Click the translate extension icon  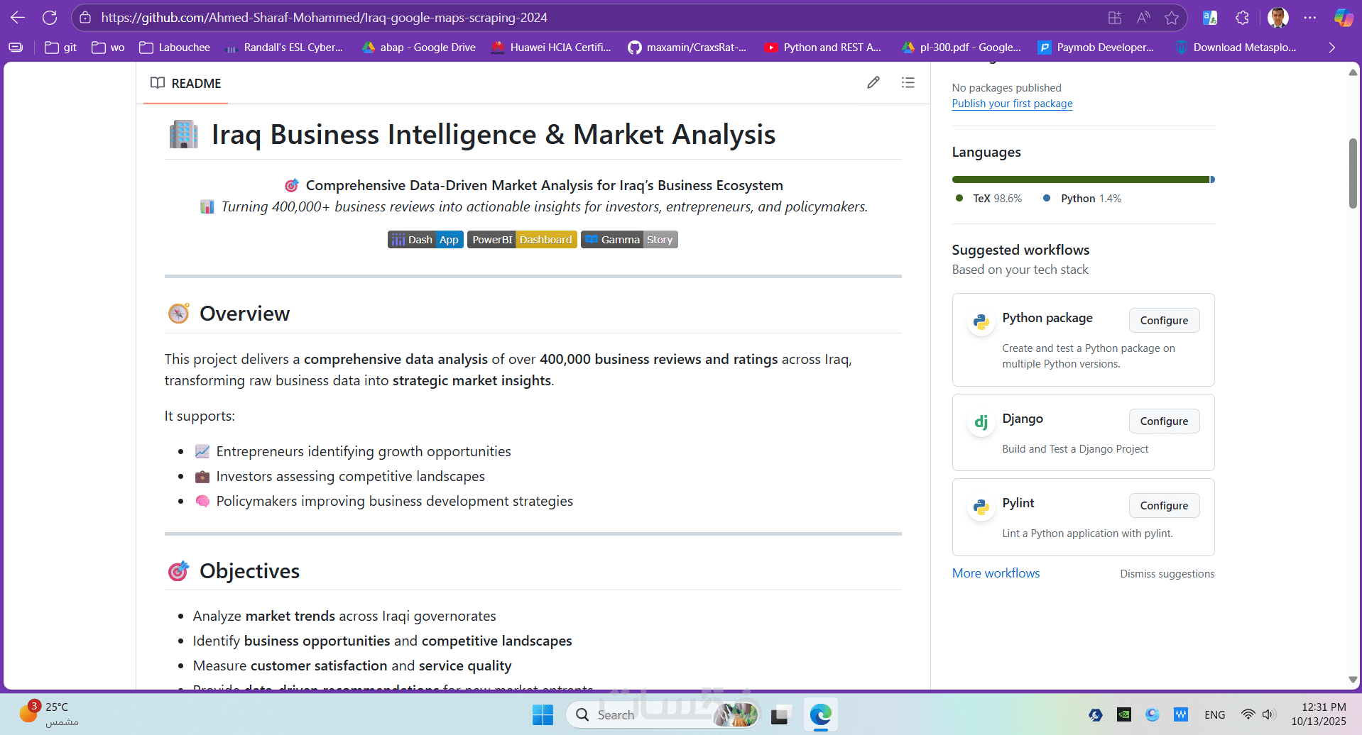1210,18
